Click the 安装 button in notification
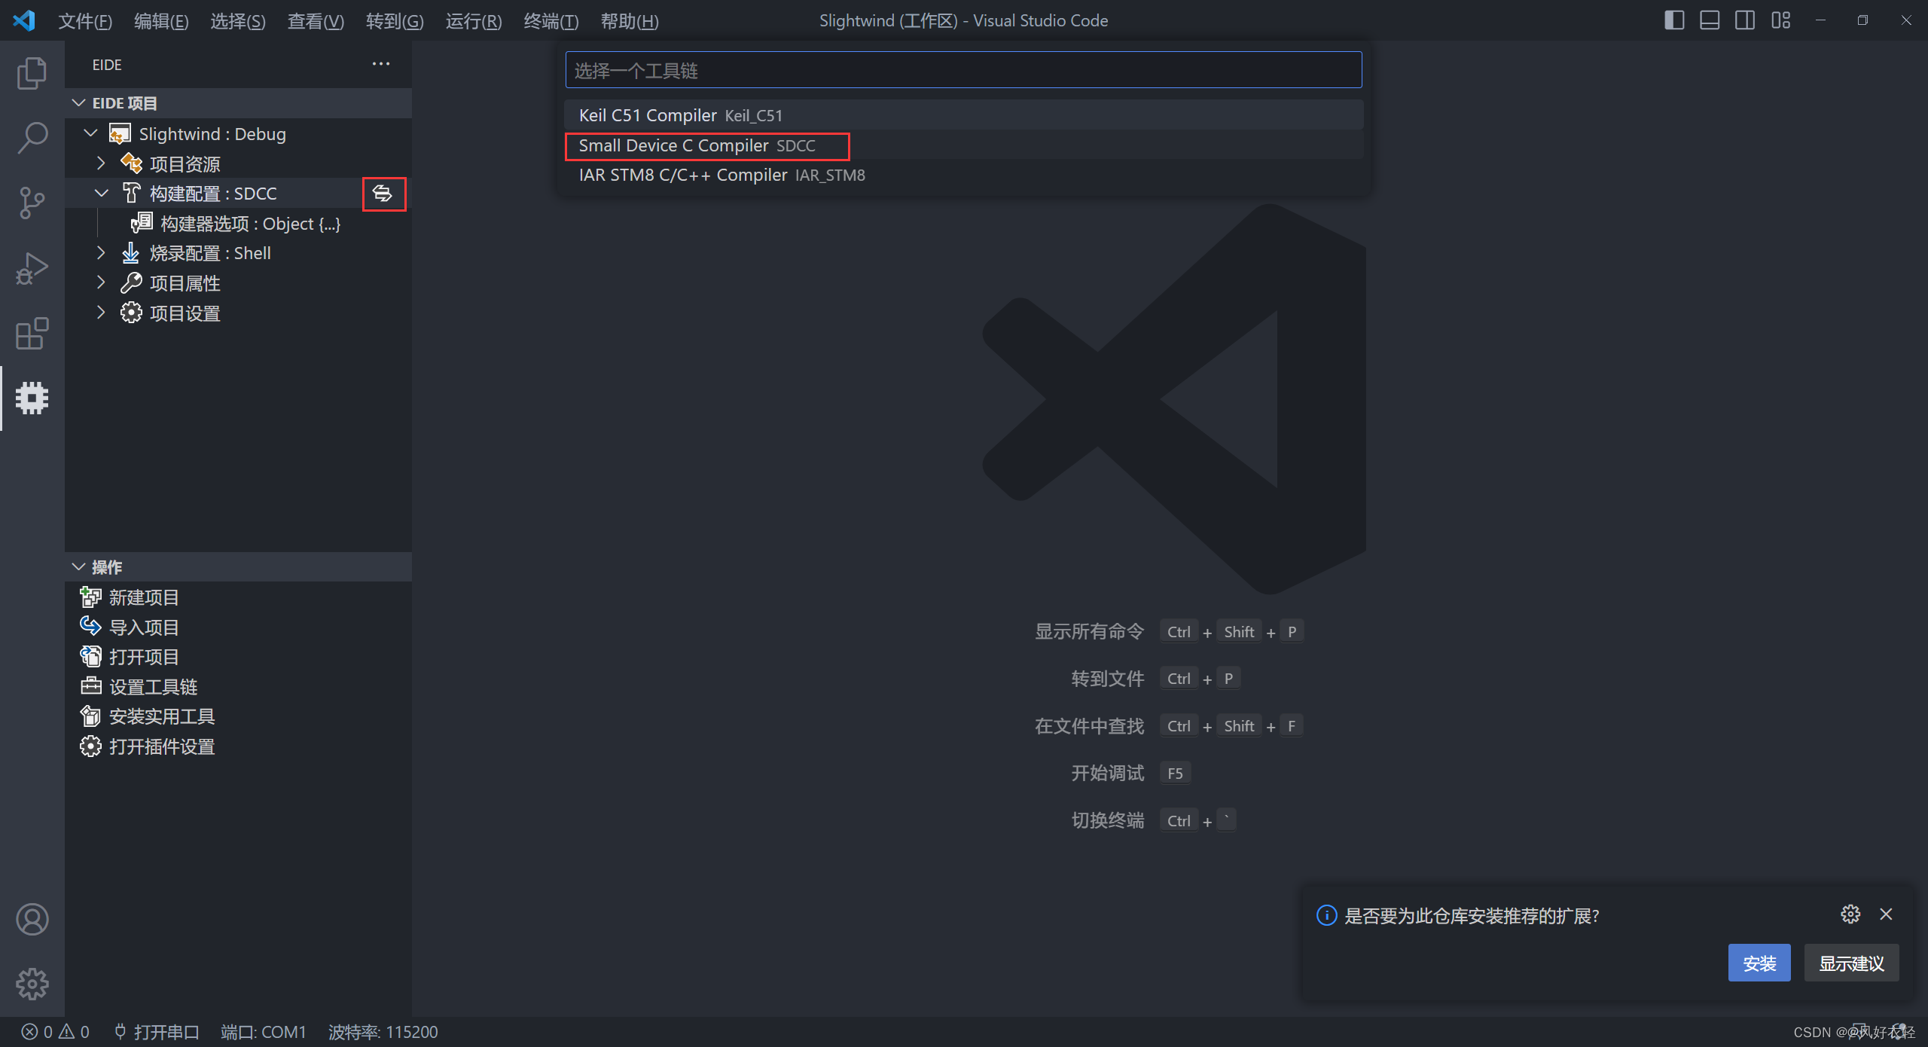Image resolution: width=1928 pixels, height=1047 pixels. (1759, 963)
